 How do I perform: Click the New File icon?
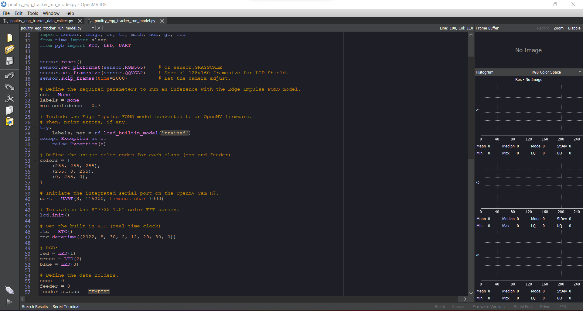(10, 38)
